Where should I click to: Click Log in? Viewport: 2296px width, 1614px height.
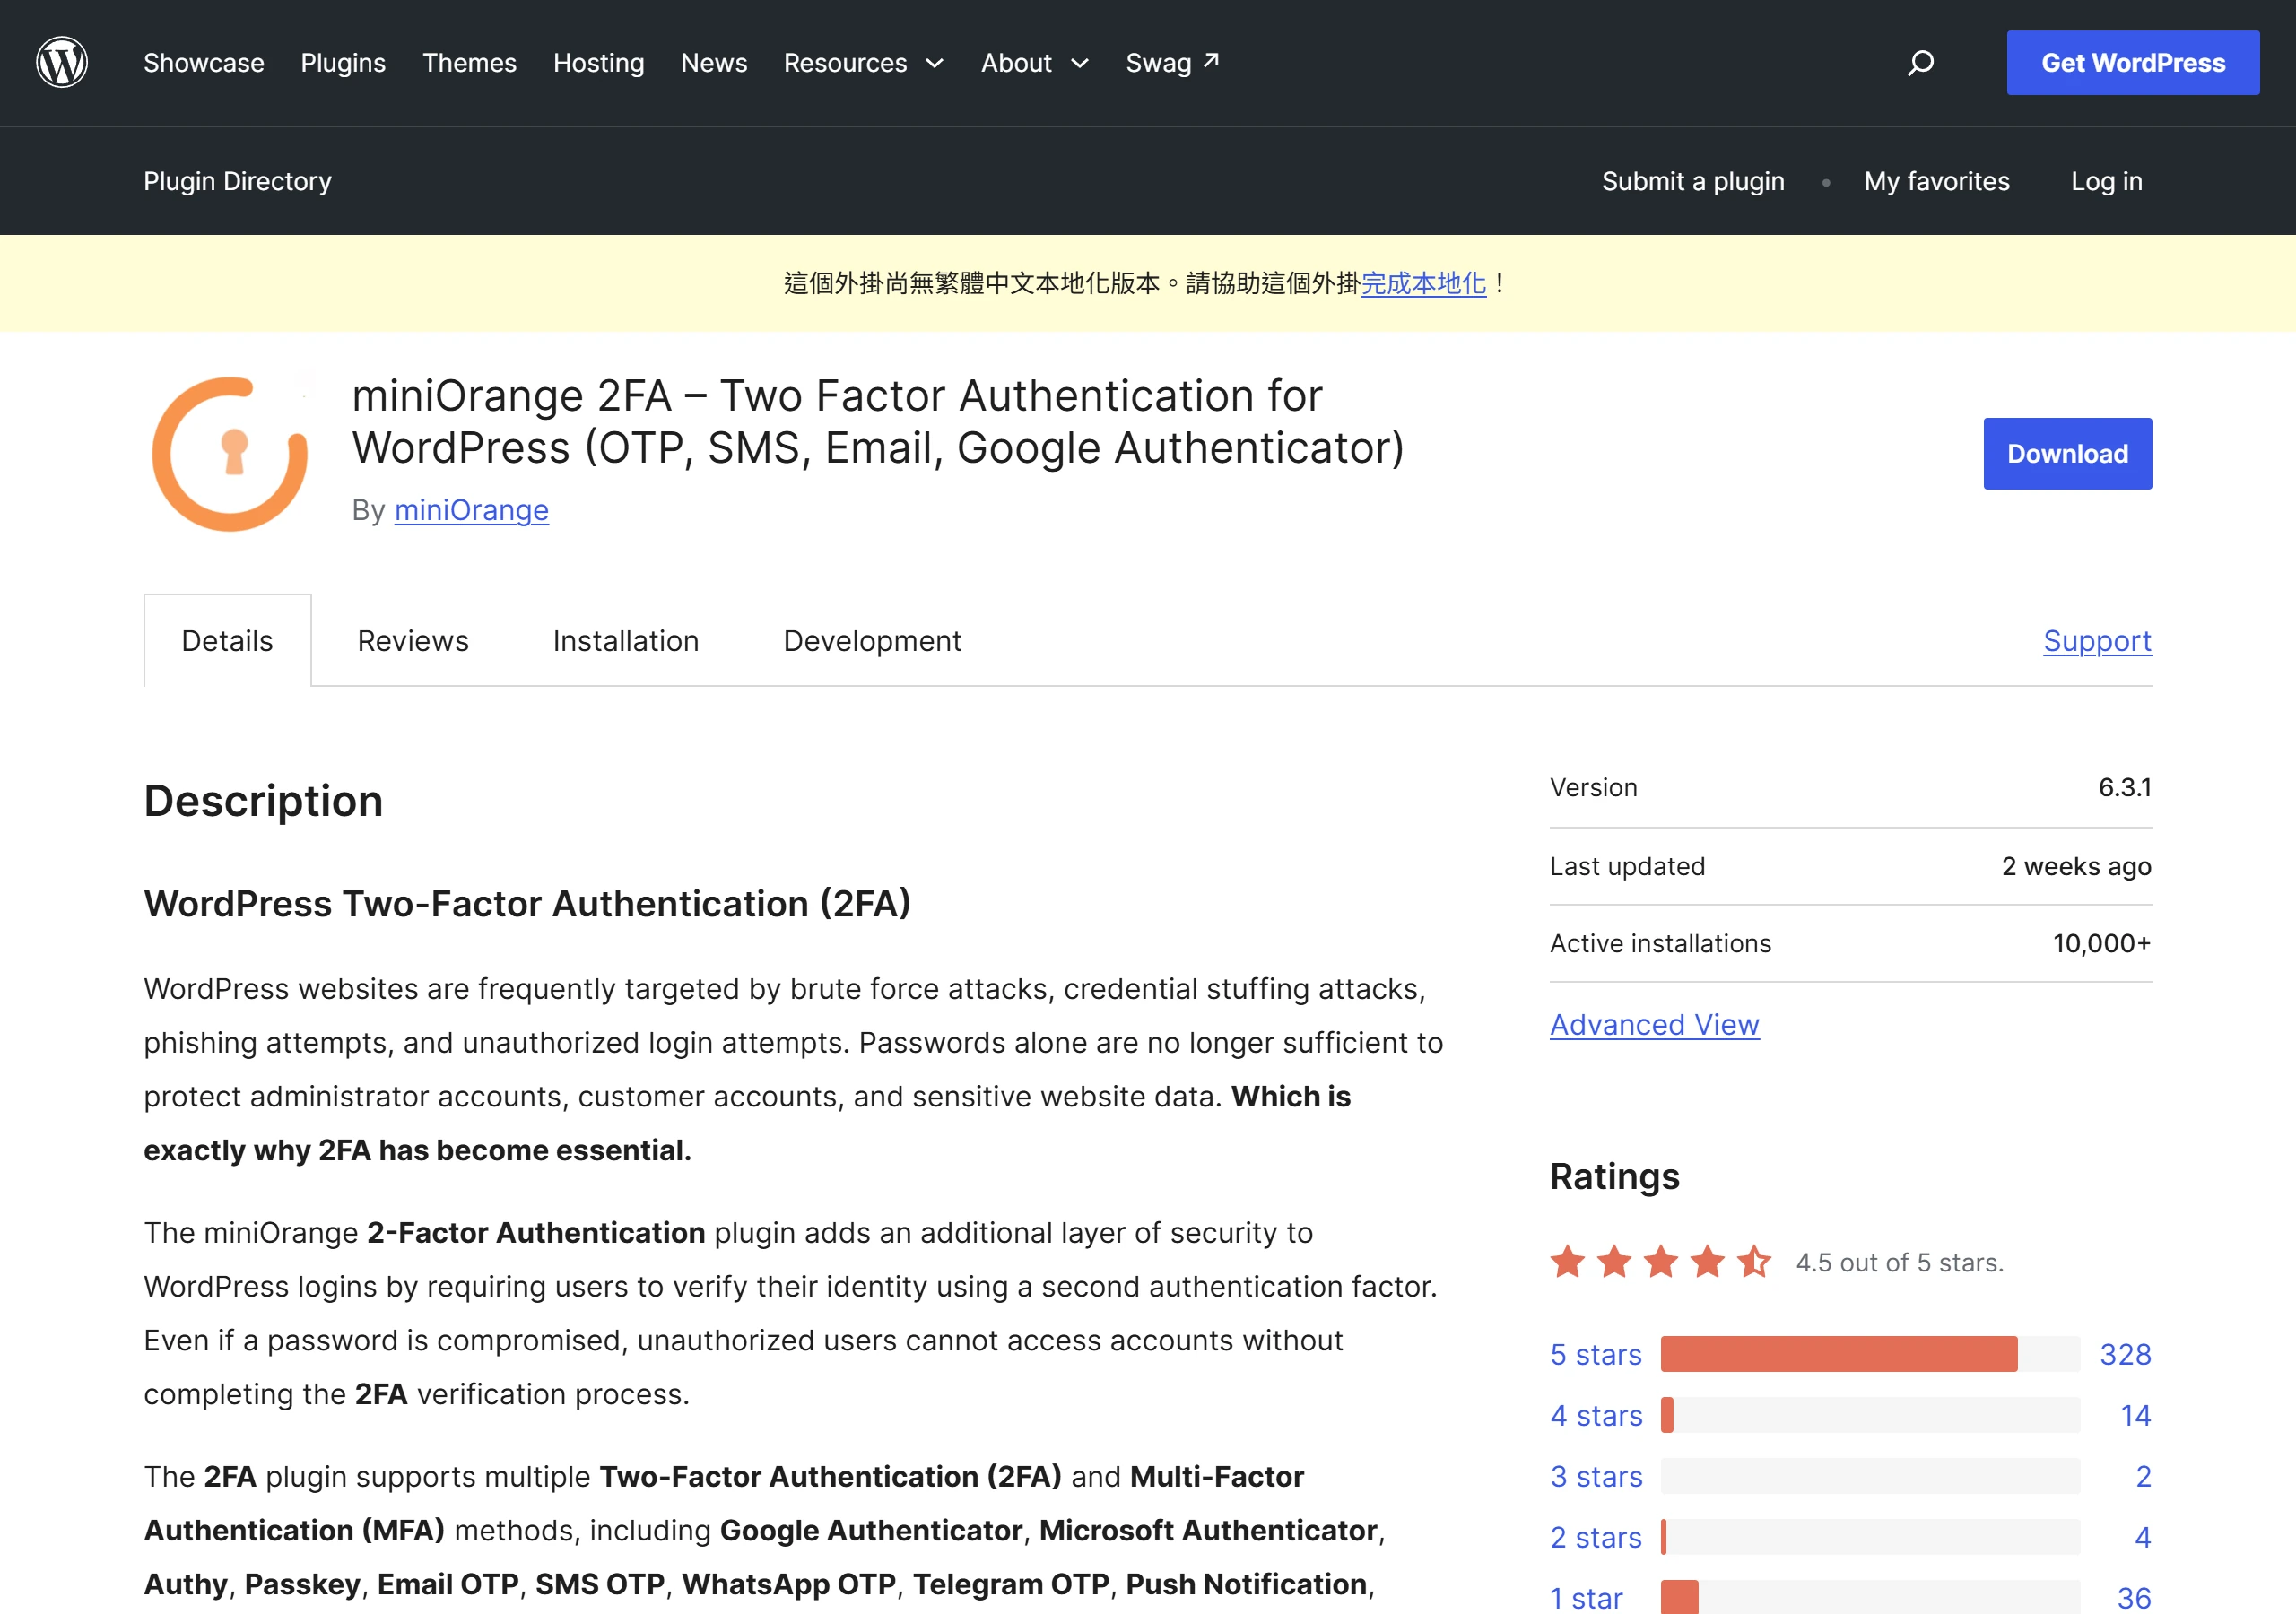point(2106,181)
